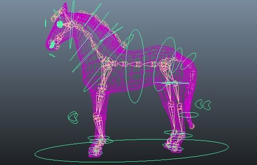Select the tail ellipse control curve

[189, 115]
